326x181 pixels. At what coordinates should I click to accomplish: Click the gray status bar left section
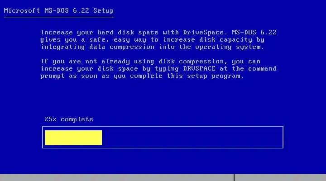(117, 177)
